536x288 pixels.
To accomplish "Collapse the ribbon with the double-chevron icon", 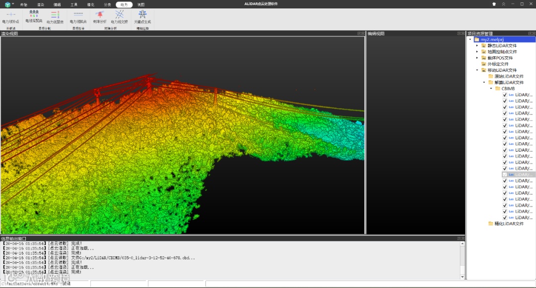I will pos(504,4).
